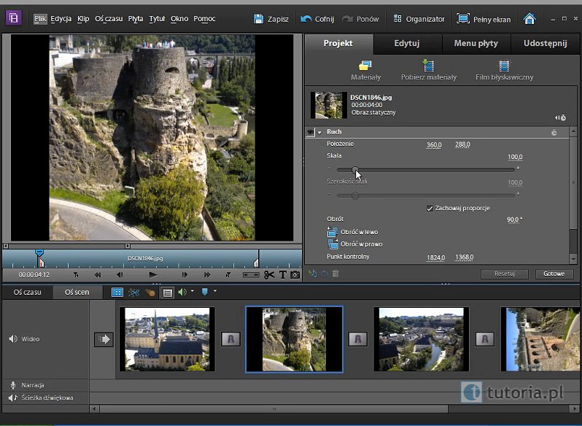Open the Klip menu
Screen dimensions: 582x426
tap(83, 19)
